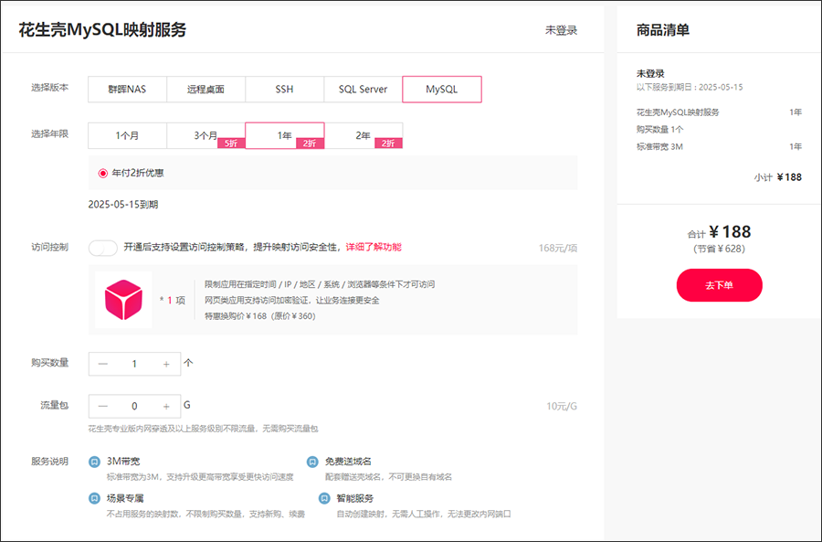
Task: Click the 去下单 order button
Action: pyautogui.click(x=720, y=285)
